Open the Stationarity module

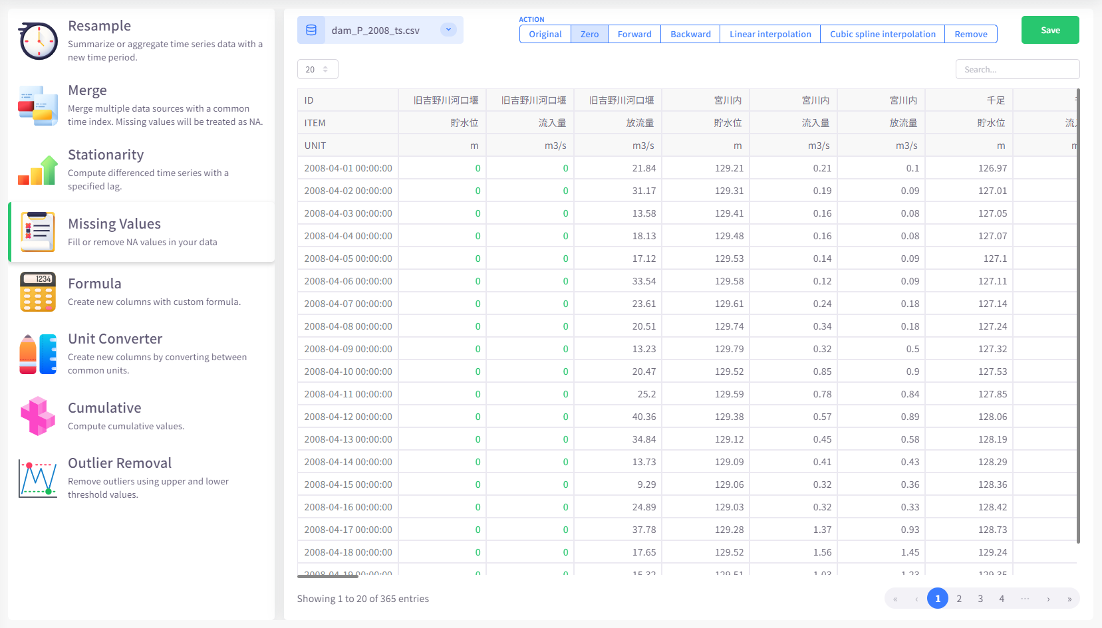tap(141, 170)
